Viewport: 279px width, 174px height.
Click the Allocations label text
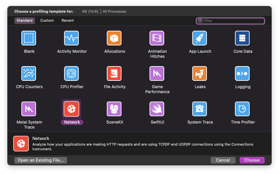114,51
